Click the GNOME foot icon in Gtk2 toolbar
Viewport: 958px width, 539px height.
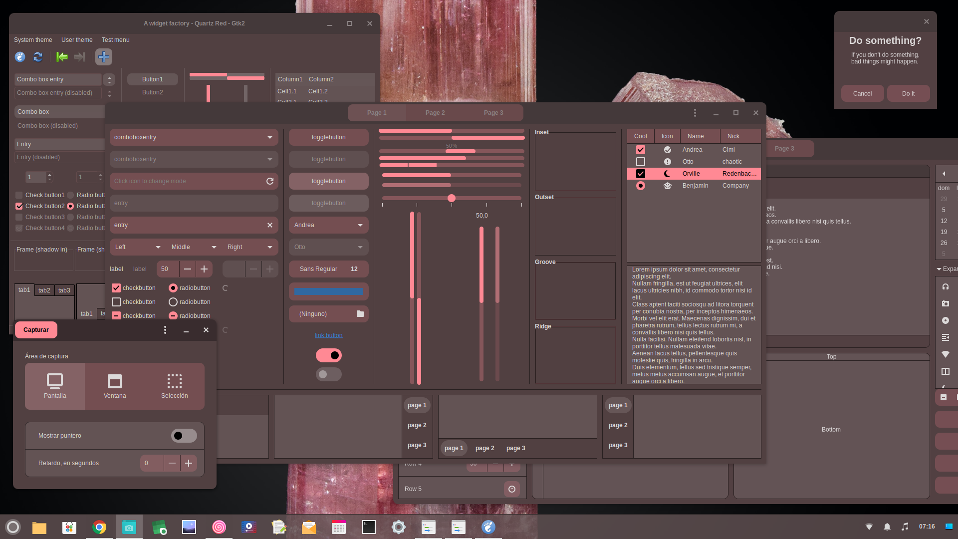tap(20, 57)
